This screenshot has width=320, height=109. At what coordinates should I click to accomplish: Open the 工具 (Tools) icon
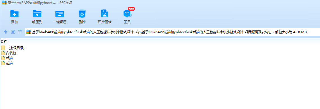click(x=127, y=14)
